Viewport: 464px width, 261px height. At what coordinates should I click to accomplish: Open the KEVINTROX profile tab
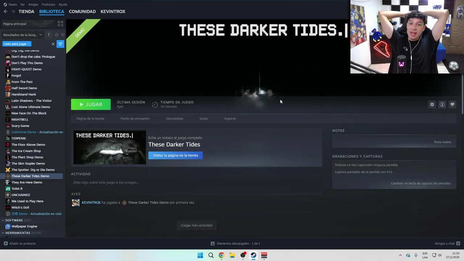point(113,12)
